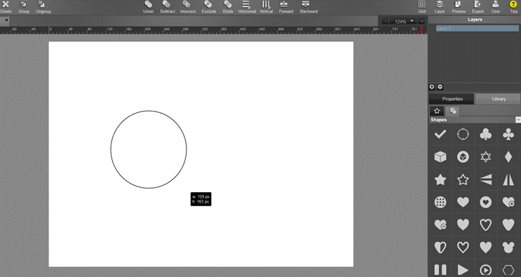Insert the six-pointed star shape
This screenshot has height=277, width=521.
tap(485, 157)
